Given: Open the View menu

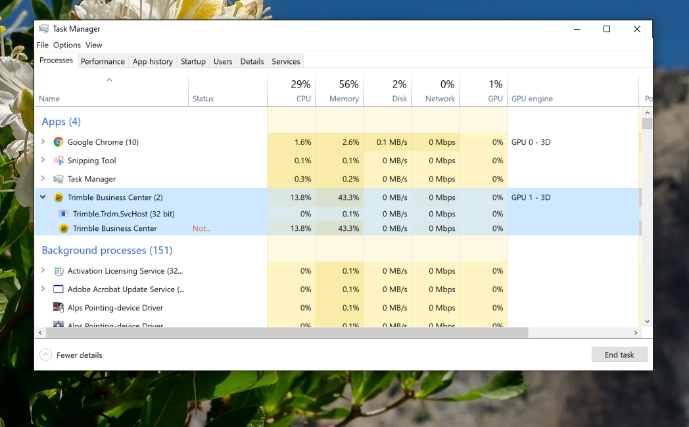Looking at the screenshot, I should [x=93, y=45].
